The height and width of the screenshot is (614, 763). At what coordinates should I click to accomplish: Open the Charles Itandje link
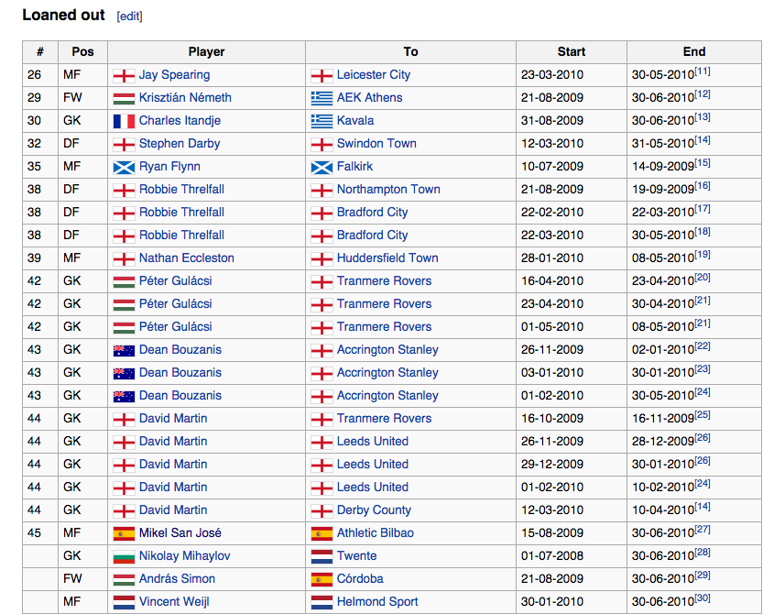pyautogui.click(x=180, y=121)
